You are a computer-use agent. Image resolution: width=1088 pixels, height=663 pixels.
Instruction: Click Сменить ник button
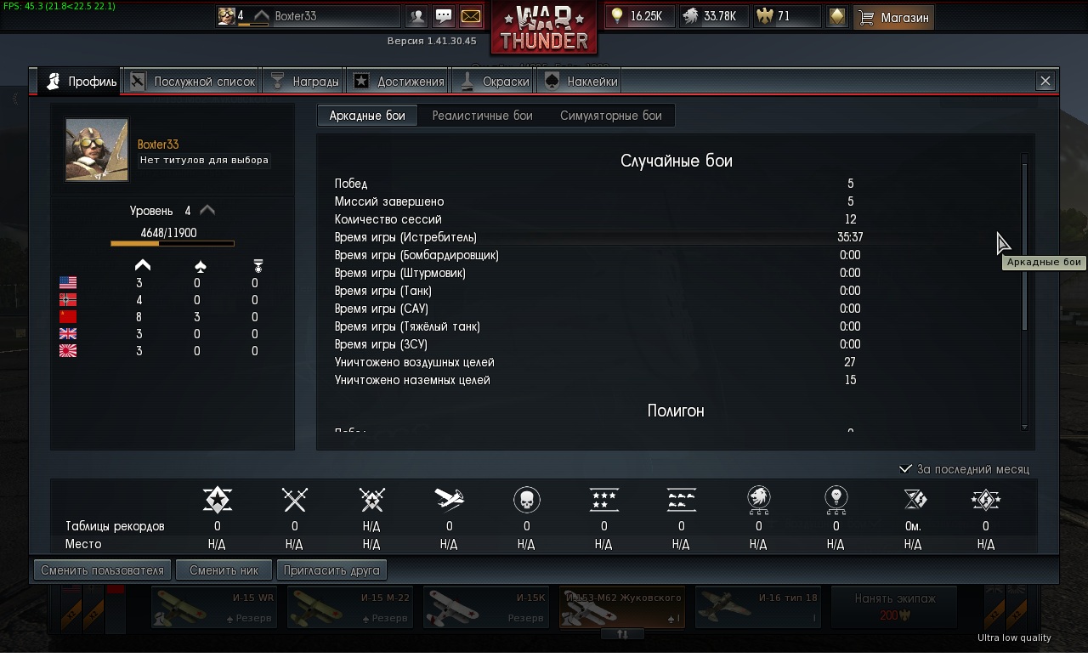click(x=224, y=570)
